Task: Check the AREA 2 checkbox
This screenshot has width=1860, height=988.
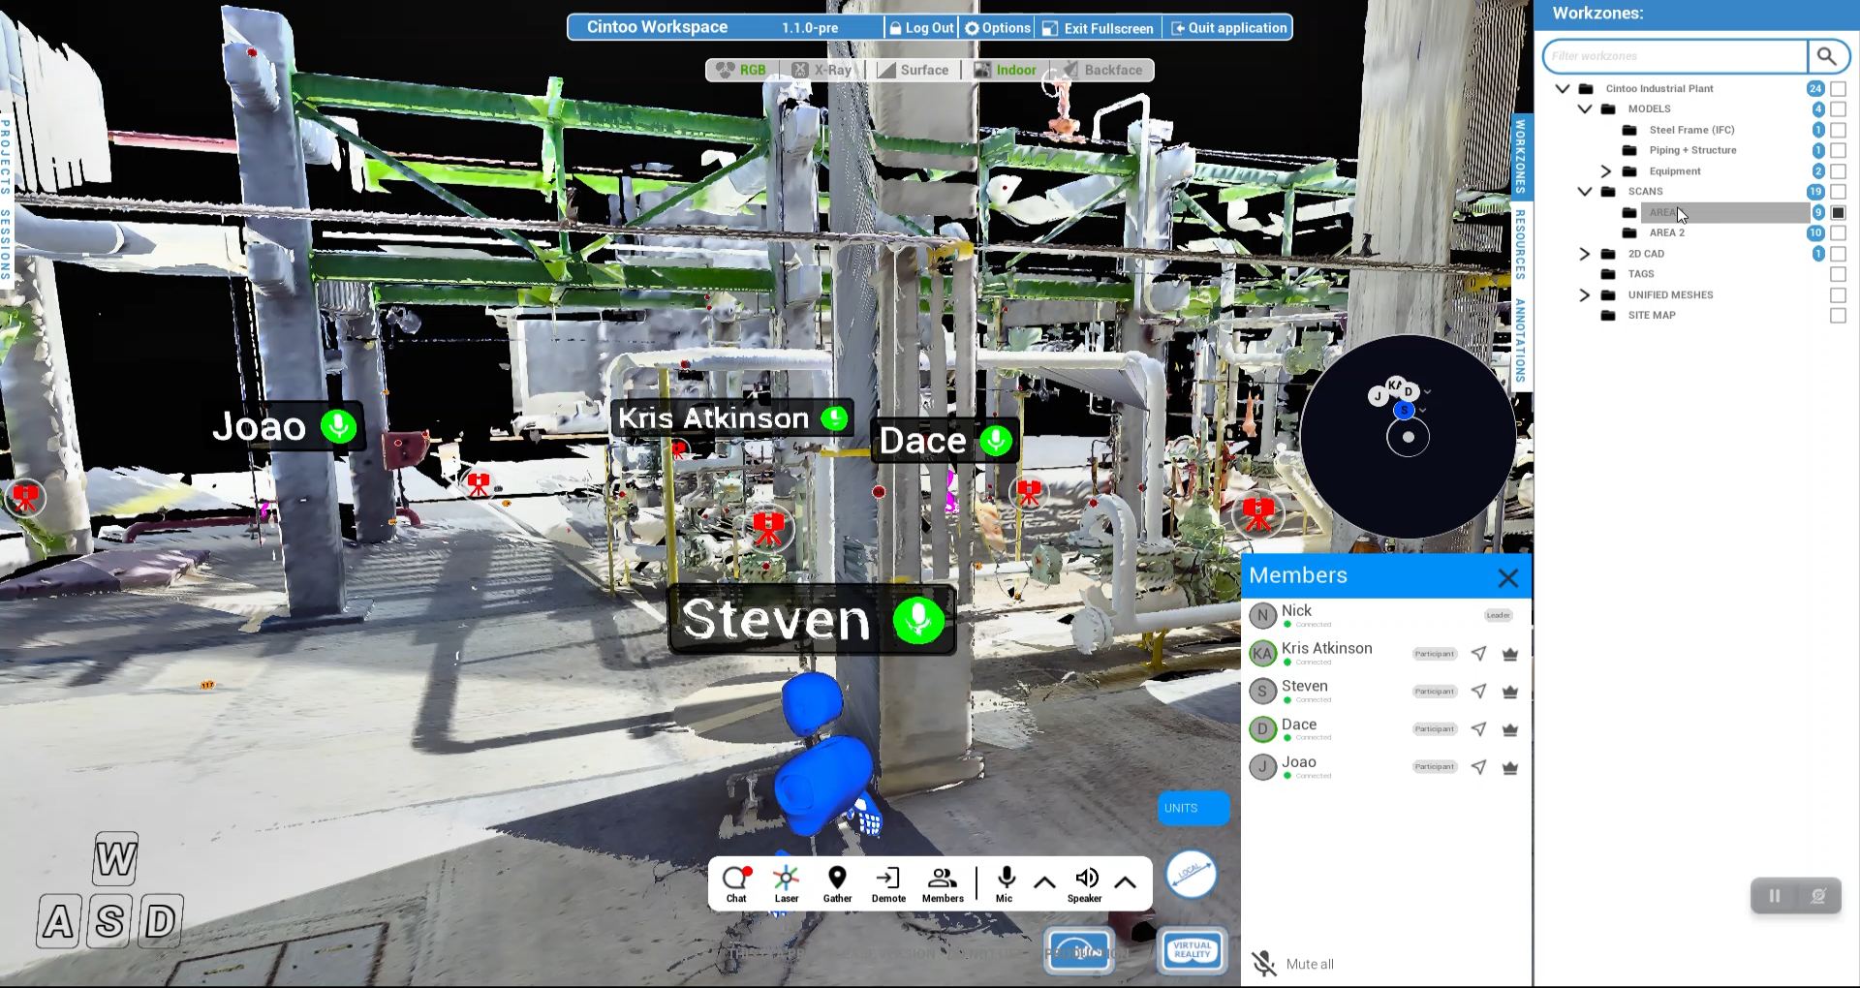Action: tap(1838, 233)
